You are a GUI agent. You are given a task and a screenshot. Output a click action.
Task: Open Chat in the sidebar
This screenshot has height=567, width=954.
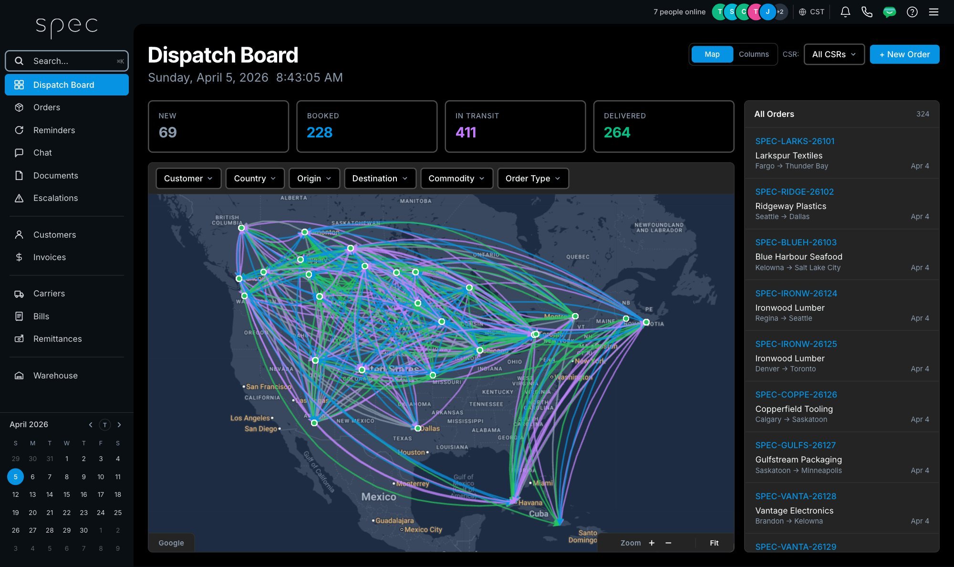pos(67,153)
